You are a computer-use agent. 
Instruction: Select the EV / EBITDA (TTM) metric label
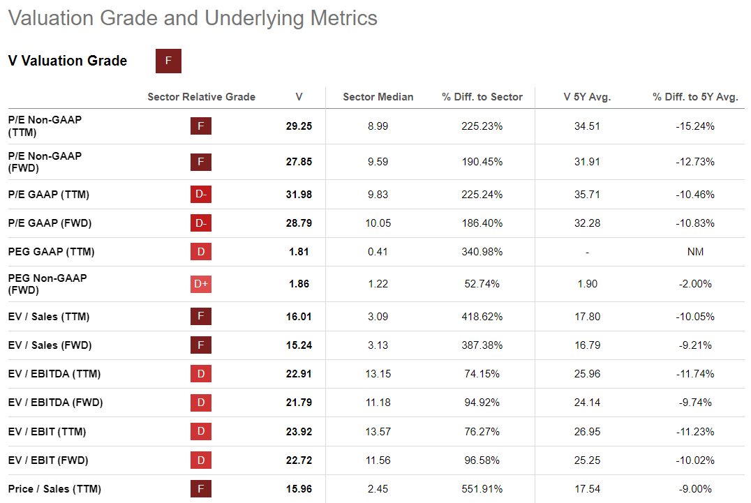(54, 374)
